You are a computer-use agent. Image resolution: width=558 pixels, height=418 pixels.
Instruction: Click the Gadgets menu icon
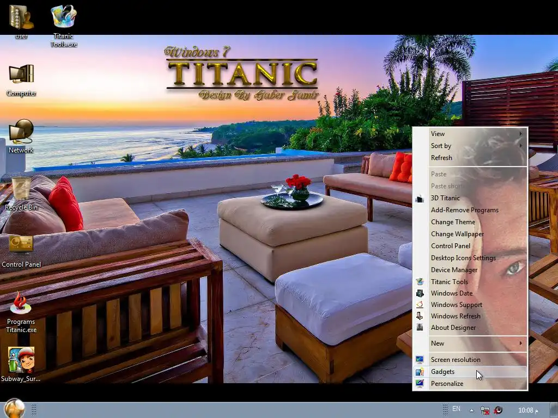(x=420, y=372)
